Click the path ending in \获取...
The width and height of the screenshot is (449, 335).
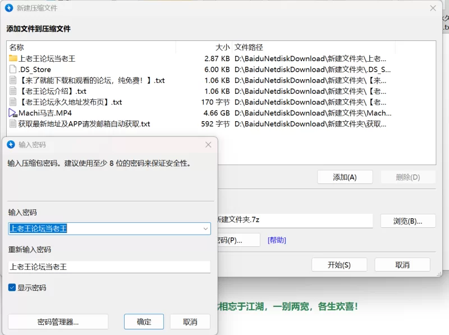coord(310,124)
